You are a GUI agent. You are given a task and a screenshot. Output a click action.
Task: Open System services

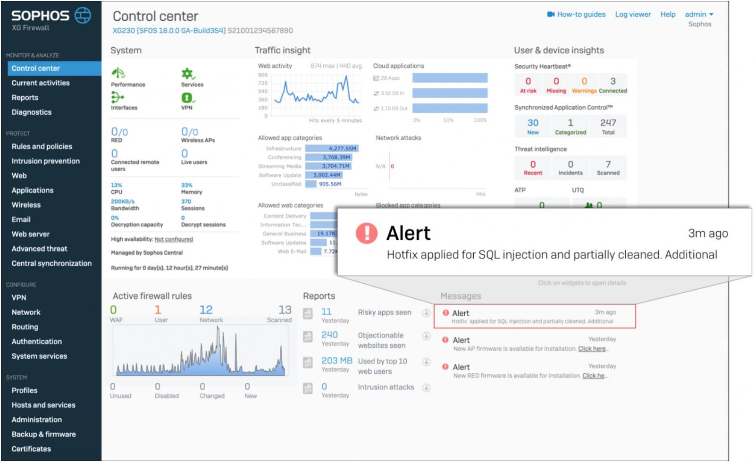pos(40,356)
